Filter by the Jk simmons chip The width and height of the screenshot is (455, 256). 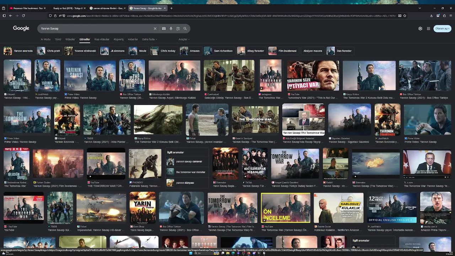[x=113, y=51]
